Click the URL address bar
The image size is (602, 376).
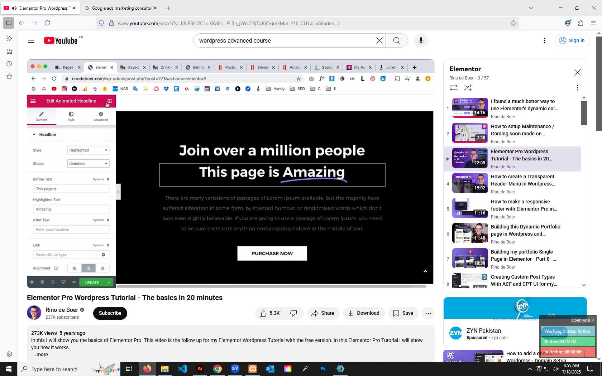[x=308, y=23]
